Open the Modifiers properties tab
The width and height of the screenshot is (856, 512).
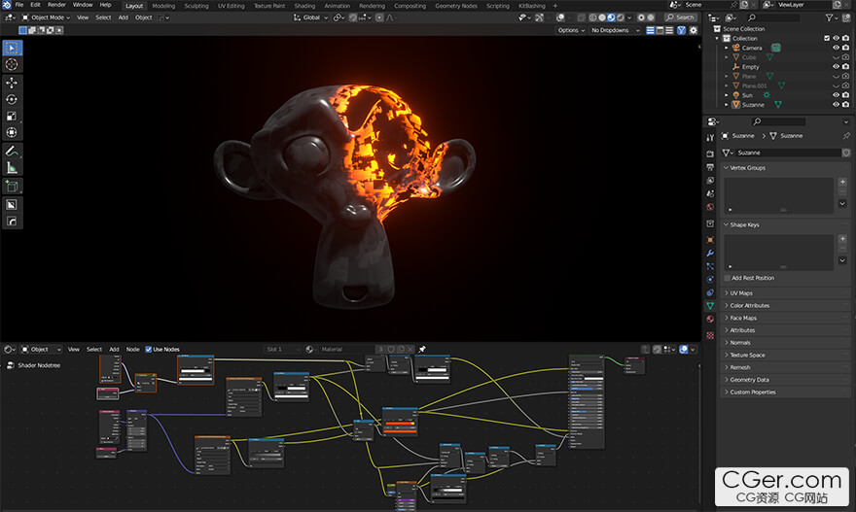coord(710,253)
